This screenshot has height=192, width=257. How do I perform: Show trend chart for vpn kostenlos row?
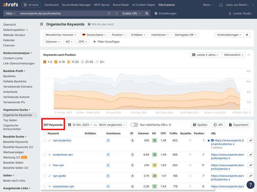tap(251, 140)
